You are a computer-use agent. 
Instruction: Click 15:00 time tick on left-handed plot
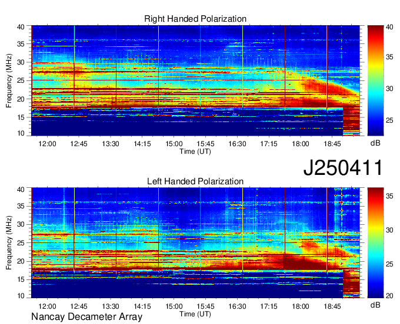174,306
